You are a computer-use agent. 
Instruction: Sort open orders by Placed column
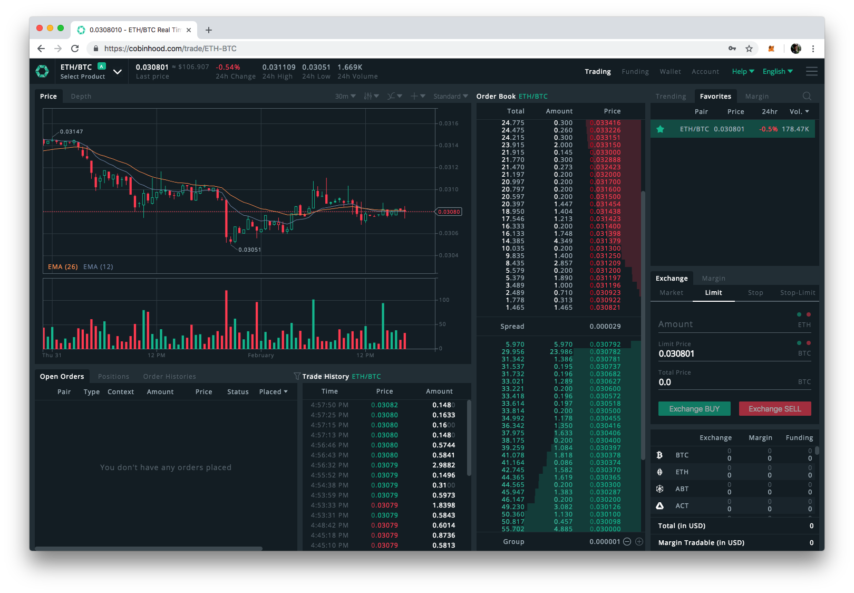(273, 391)
